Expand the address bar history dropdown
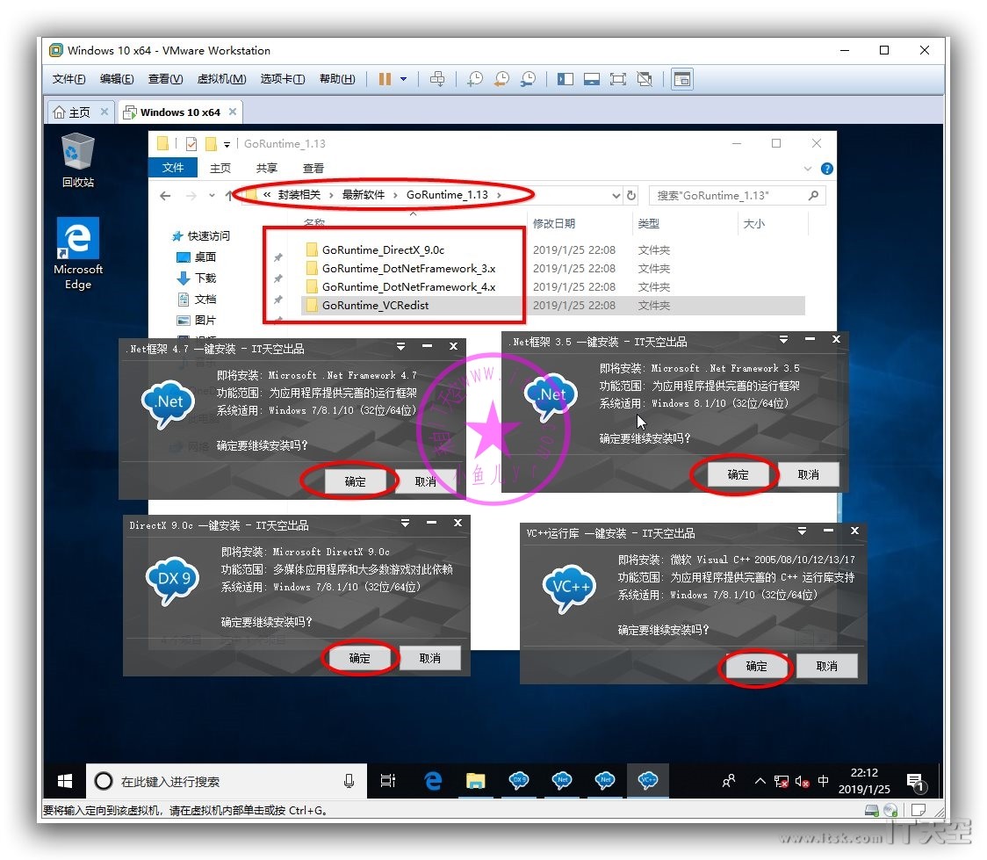The image size is (987, 860). click(x=616, y=196)
